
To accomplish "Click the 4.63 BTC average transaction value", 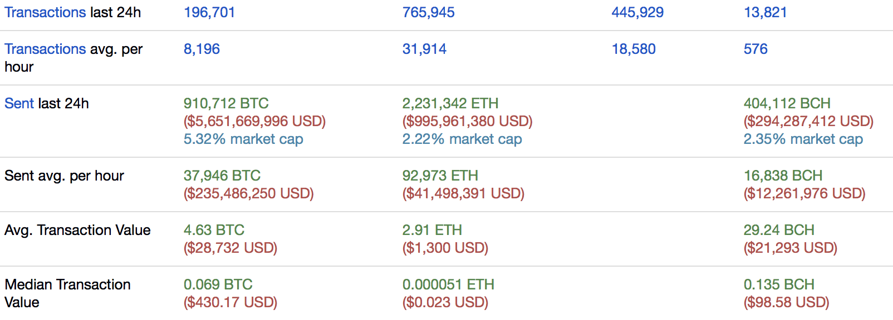I will click(214, 230).
